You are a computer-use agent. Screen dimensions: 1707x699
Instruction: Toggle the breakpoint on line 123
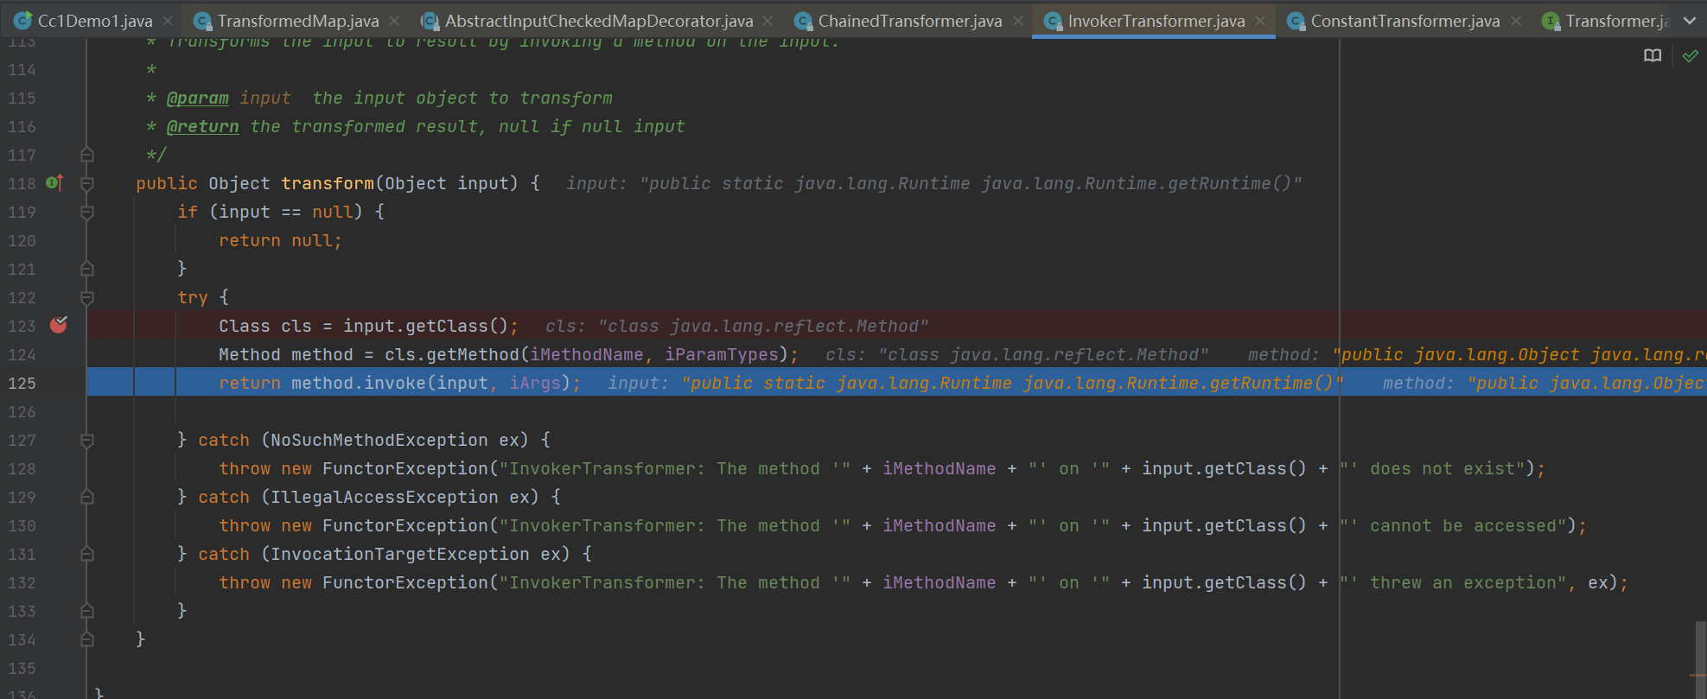coord(59,325)
